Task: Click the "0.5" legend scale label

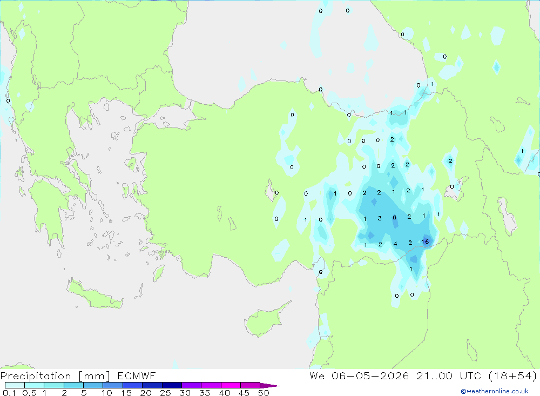Action: coord(29,393)
